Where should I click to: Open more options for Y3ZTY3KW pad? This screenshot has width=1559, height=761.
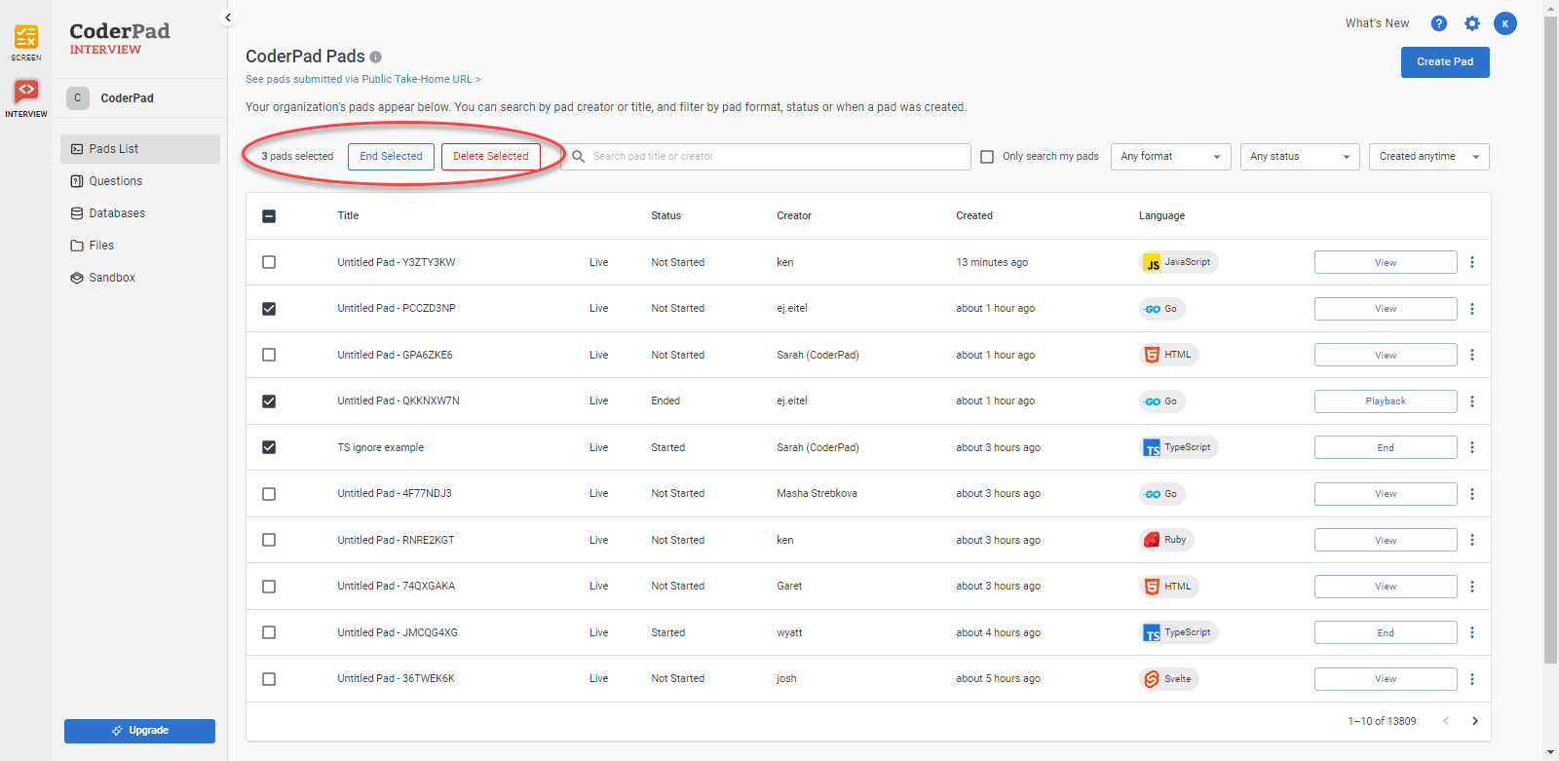click(x=1471, y=262)
